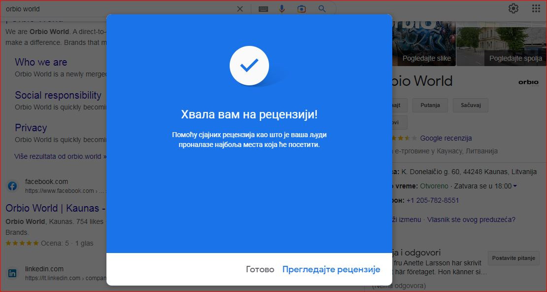
Task: Open the Pogledajte slike photo thumbnail
Action: [x=424, y=44]
